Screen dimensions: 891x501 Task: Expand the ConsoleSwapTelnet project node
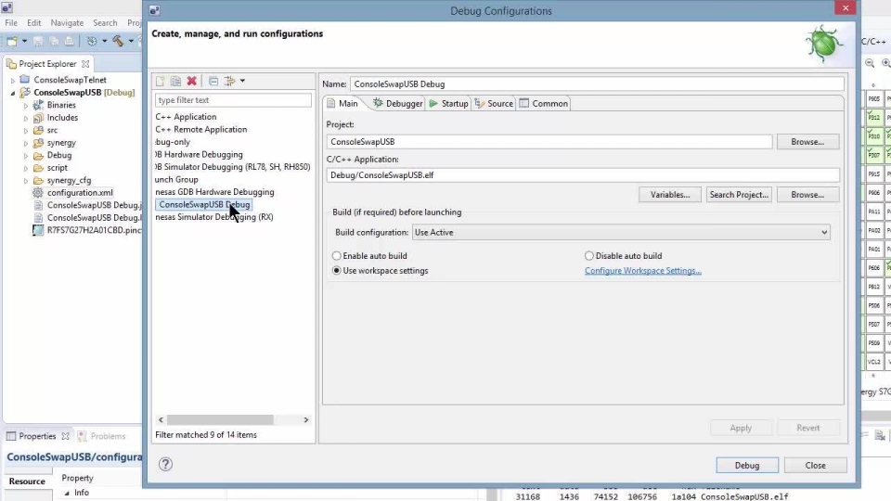point(13,81)
